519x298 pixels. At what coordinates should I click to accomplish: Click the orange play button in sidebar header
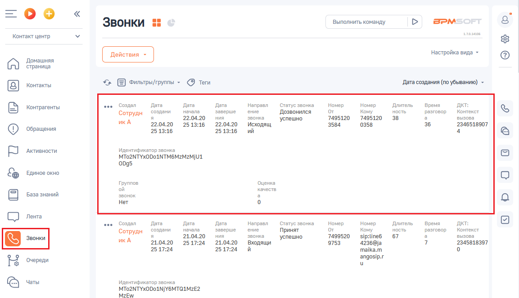[30, 14]
